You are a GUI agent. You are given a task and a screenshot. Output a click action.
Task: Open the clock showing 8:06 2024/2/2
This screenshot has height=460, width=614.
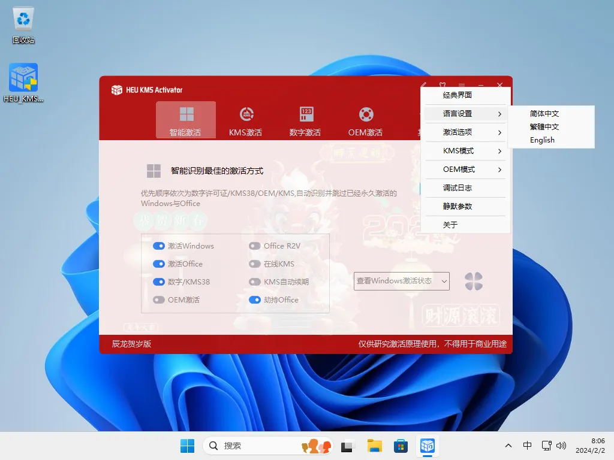pyautogui.click(x=591, y=446)
